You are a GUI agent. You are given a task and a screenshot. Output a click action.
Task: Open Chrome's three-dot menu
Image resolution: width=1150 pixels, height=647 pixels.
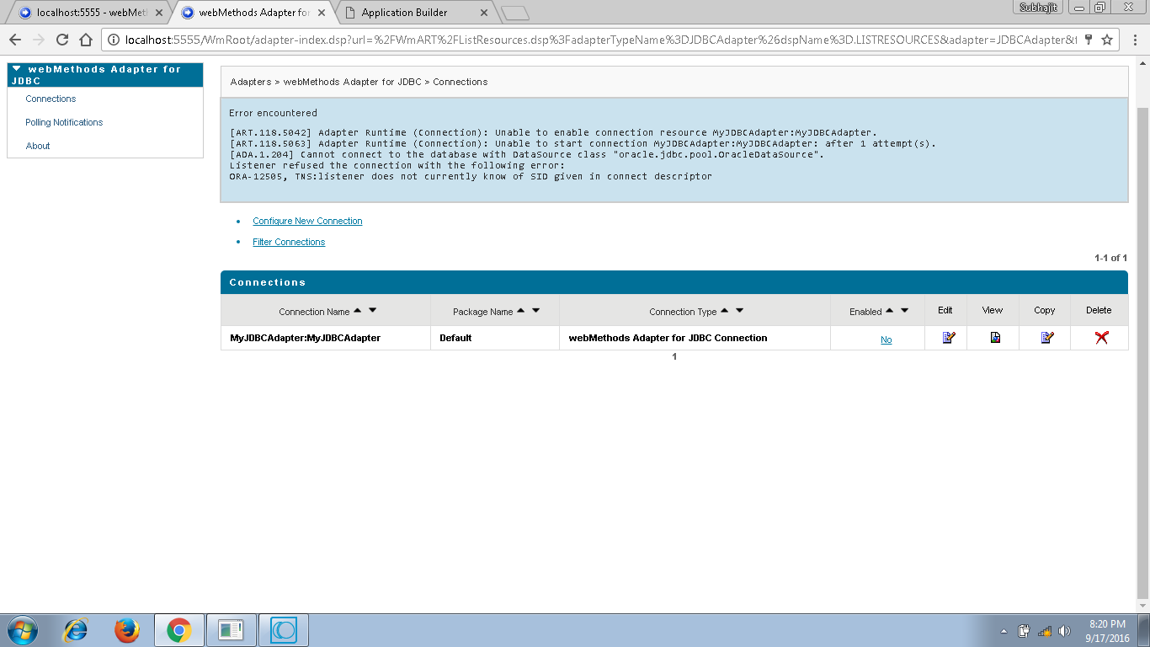[1133, 40]
